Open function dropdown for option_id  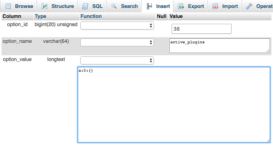(x=117, y=26)
